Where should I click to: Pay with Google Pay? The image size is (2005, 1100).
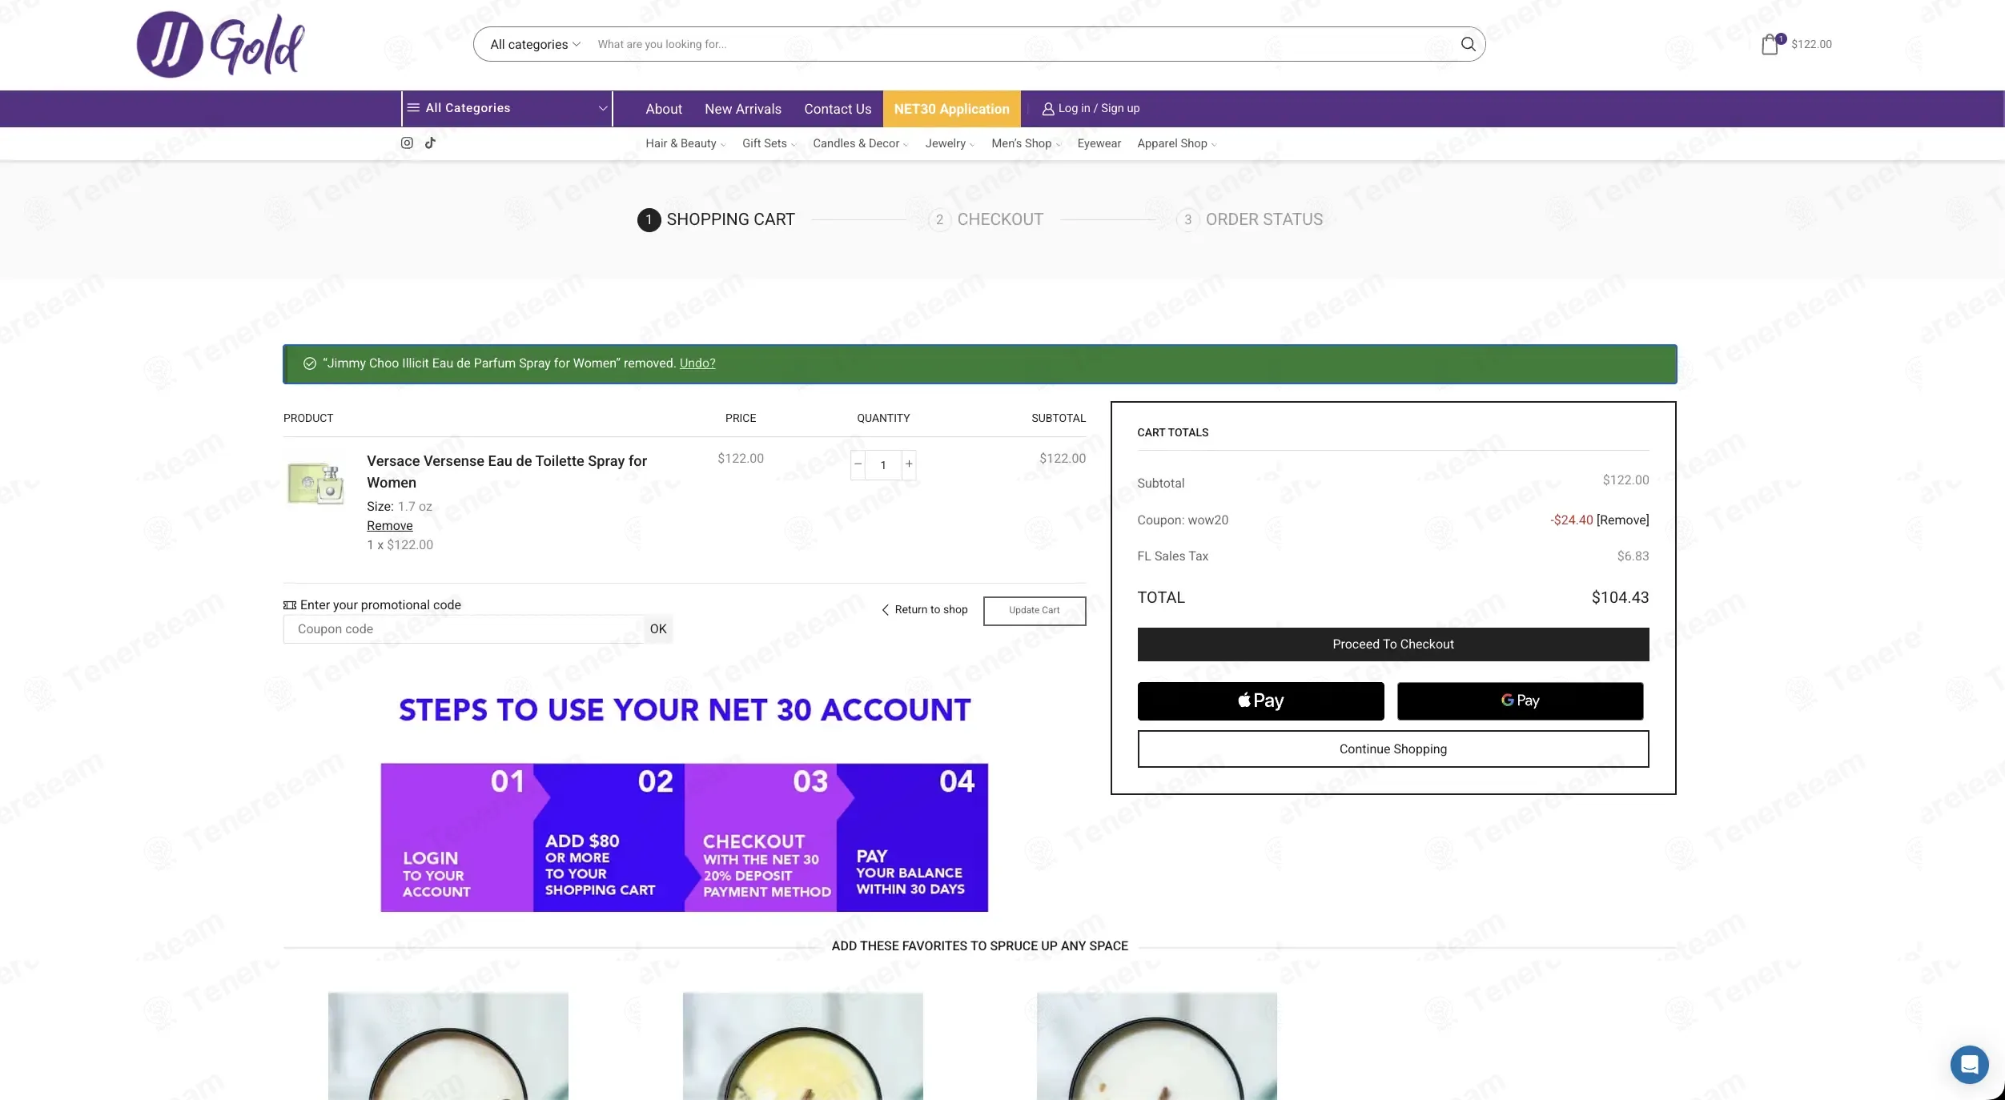coord(1520,701)
